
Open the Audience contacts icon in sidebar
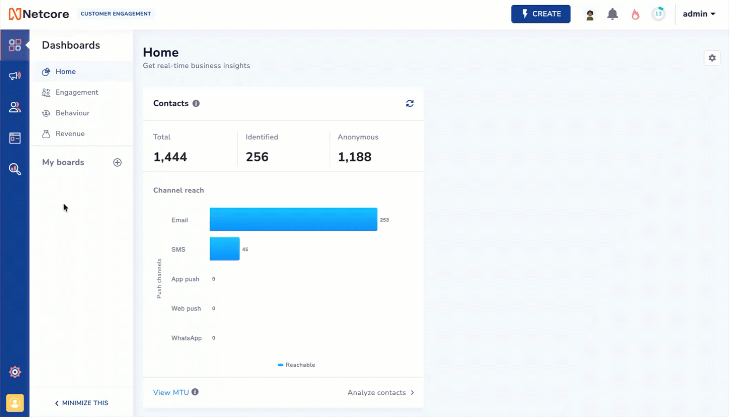[15, 107]
